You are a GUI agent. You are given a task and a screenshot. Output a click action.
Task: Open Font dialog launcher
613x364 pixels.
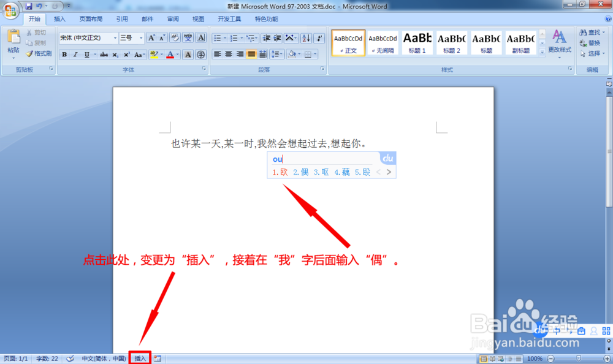pyautogui.click(x=204, y=69)
